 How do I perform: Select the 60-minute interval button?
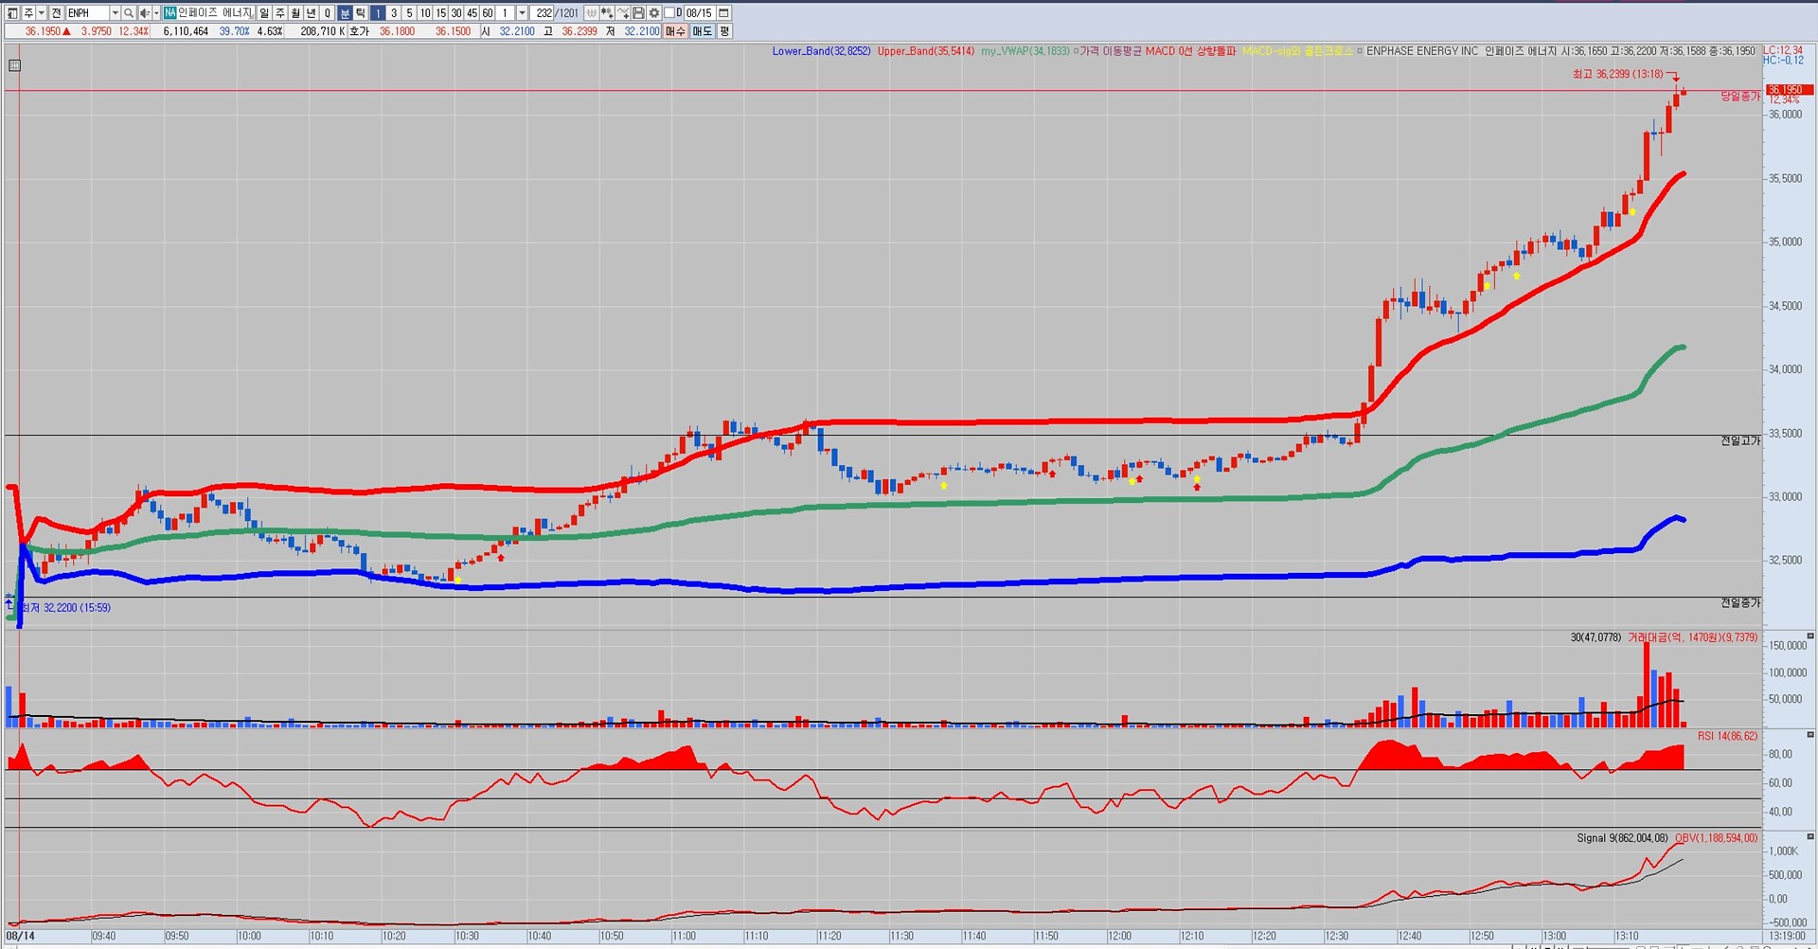coord(488,13)
